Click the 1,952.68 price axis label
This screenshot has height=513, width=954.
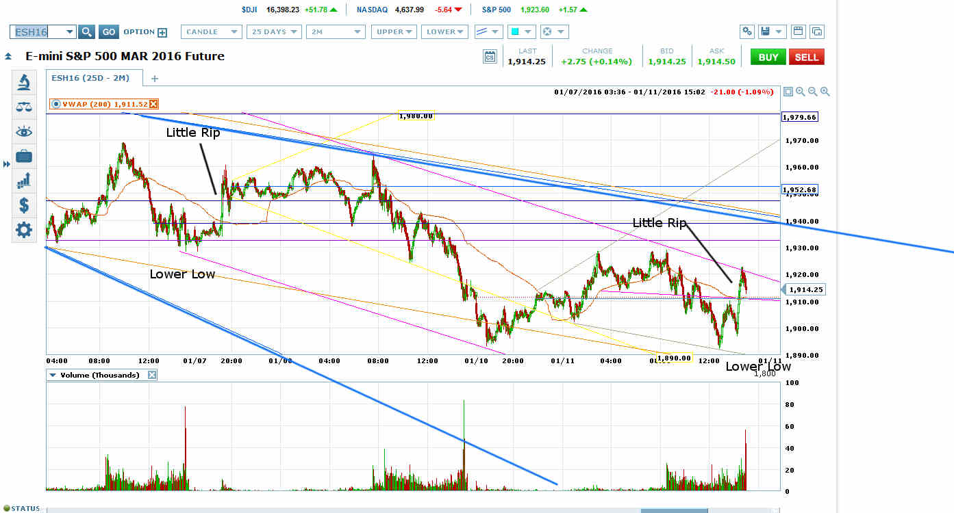[x=799, y=189]
